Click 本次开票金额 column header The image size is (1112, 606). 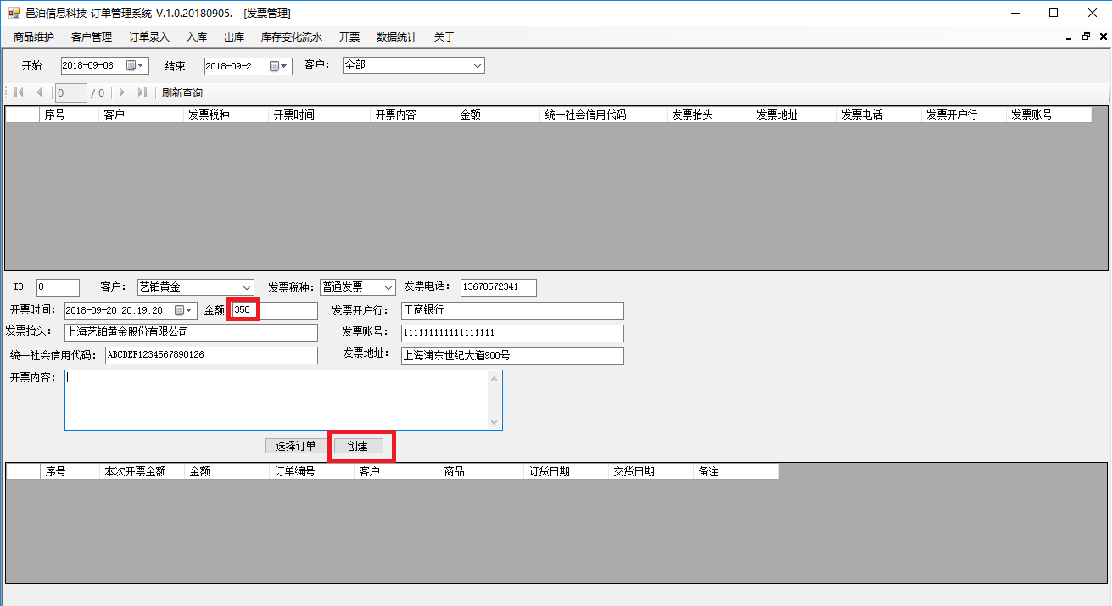(x=142, y=471)
